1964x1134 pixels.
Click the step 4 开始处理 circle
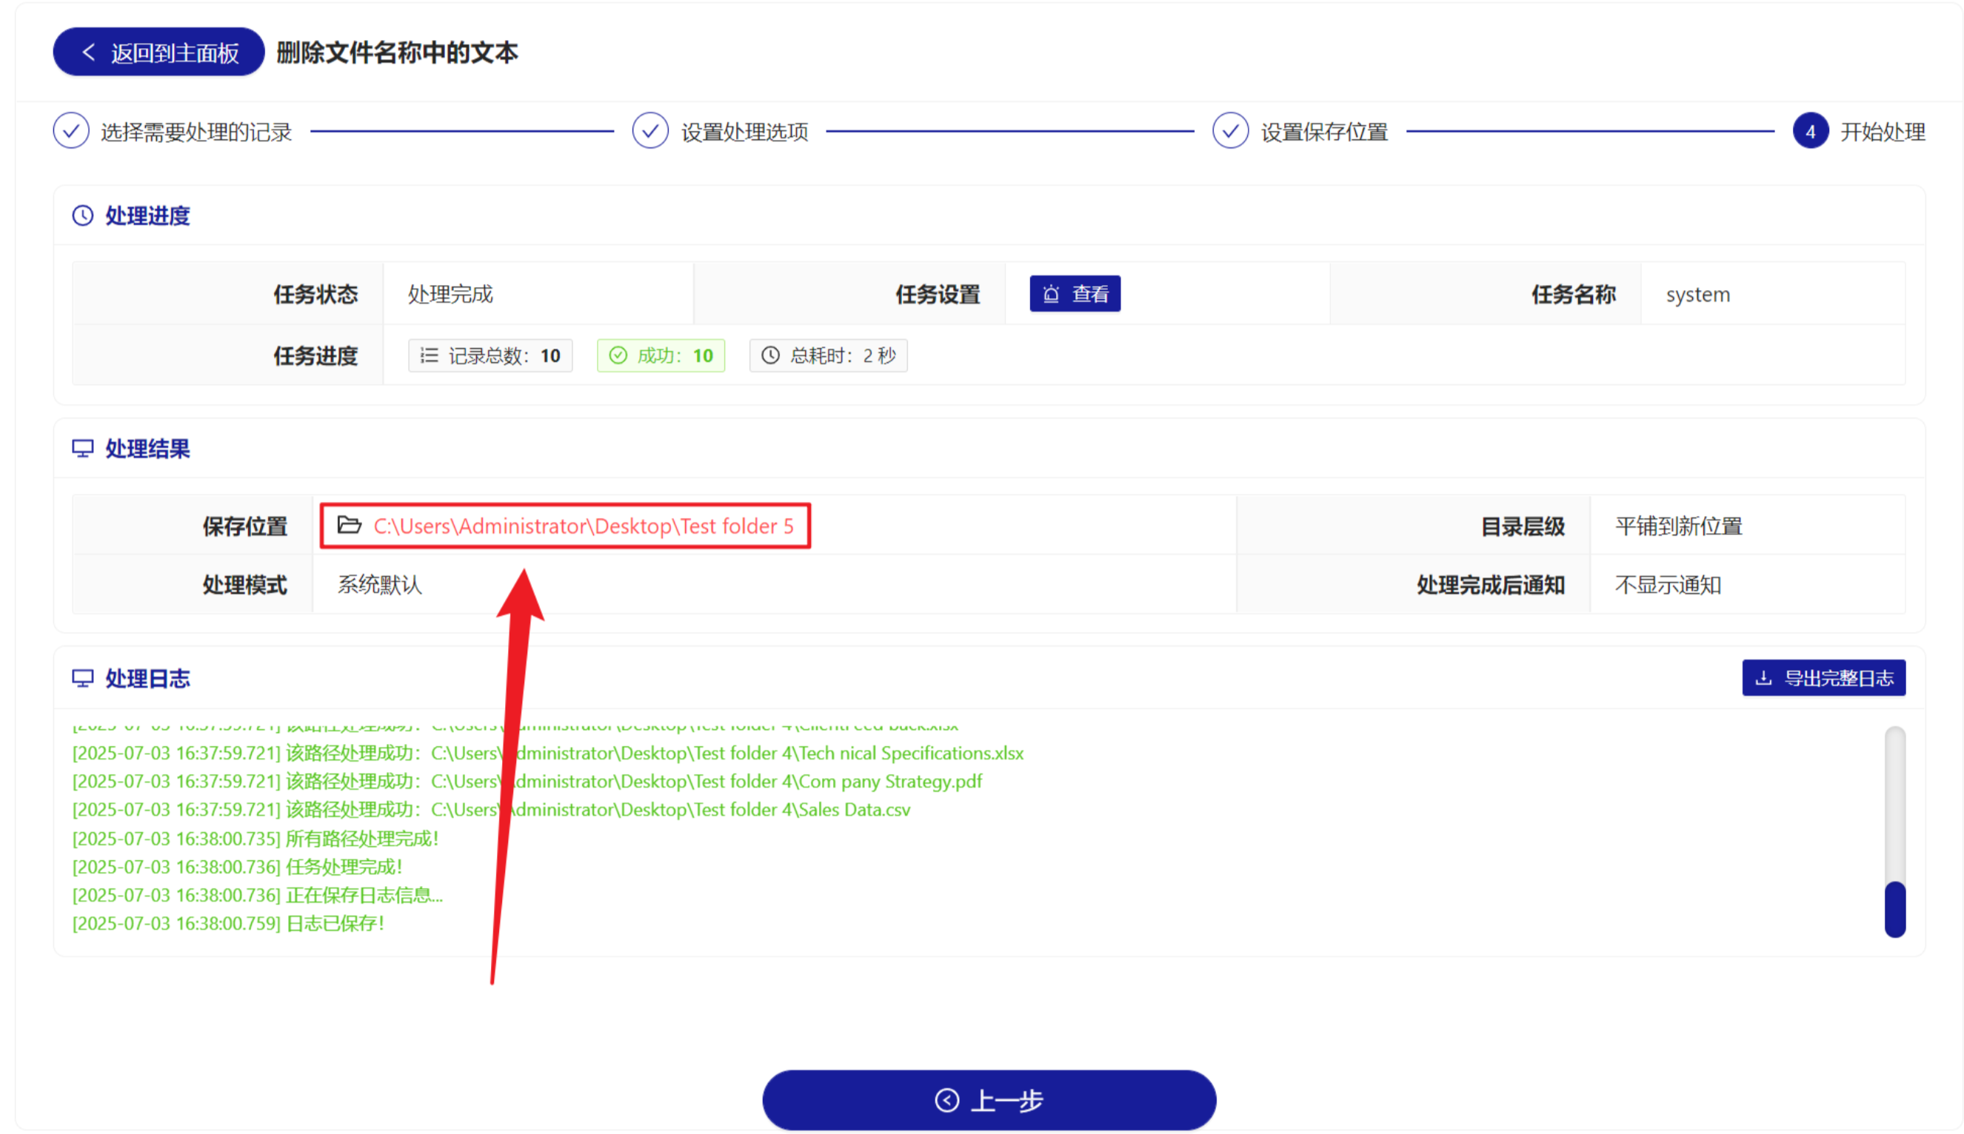[x=1810, y=132]
